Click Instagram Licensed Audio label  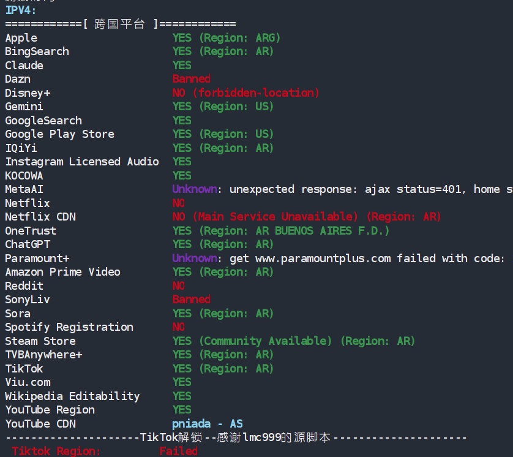point(82,162)
